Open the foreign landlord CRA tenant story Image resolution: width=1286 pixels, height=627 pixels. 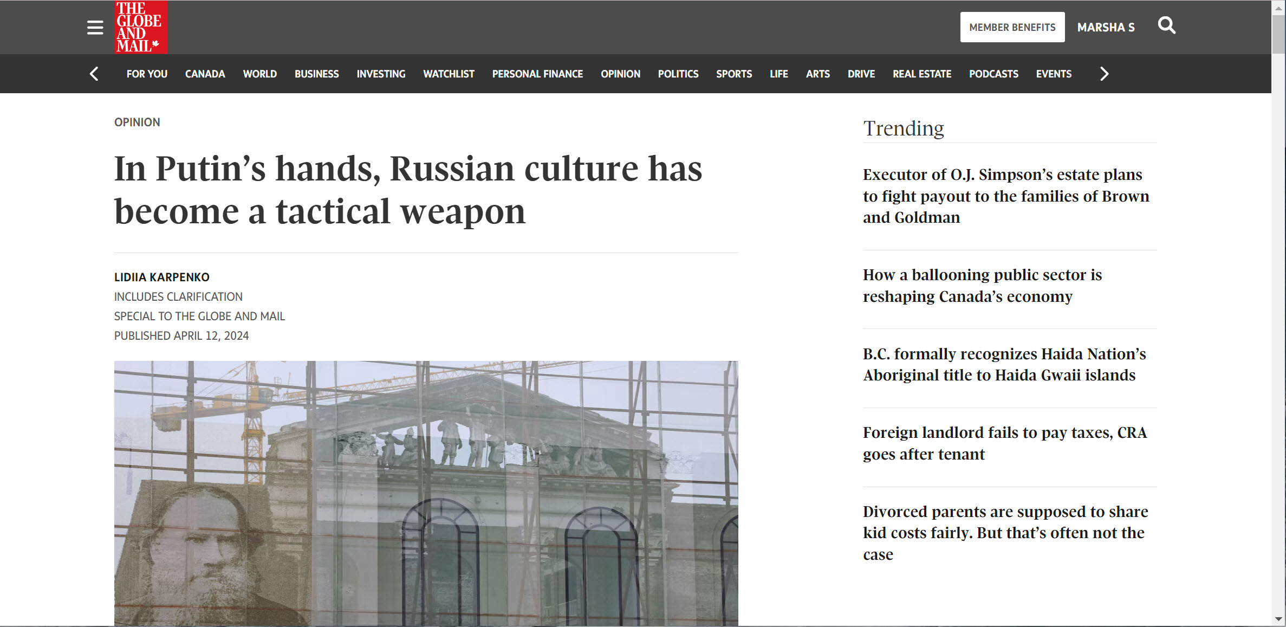click(x=1004, y=443)
